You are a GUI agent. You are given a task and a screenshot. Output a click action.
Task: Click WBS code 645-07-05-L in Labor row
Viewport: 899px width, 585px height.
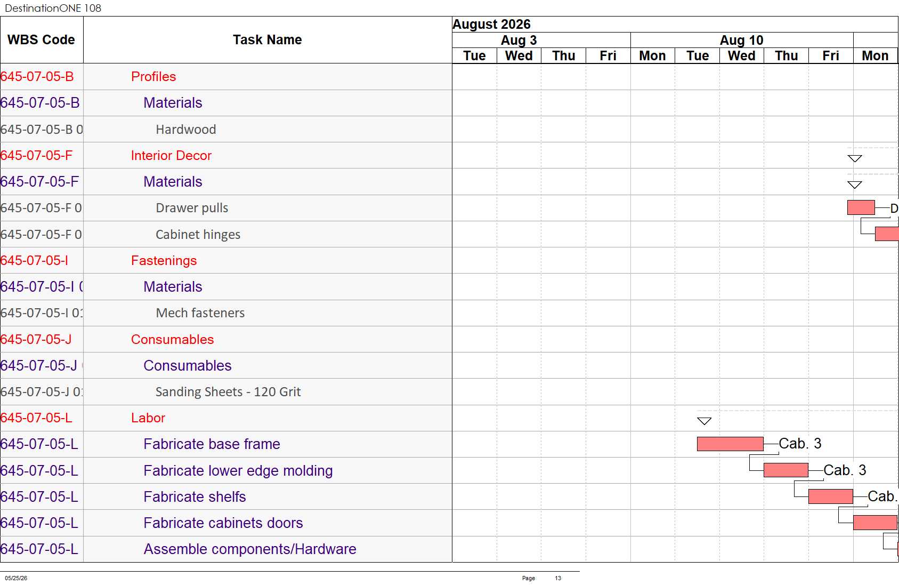click(36, 418)
